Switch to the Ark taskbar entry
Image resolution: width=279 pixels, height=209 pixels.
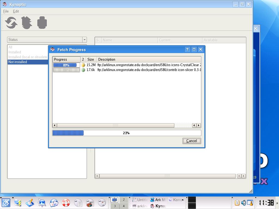tap(158, 200)
